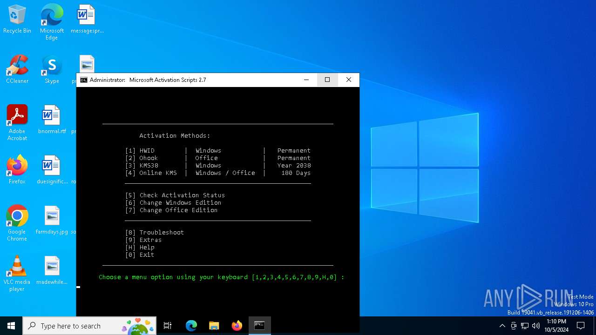The width and height of the screenshot is (596, 335).
Task: Open CCleaner desktop shortcut
Action: coord(17,70)
